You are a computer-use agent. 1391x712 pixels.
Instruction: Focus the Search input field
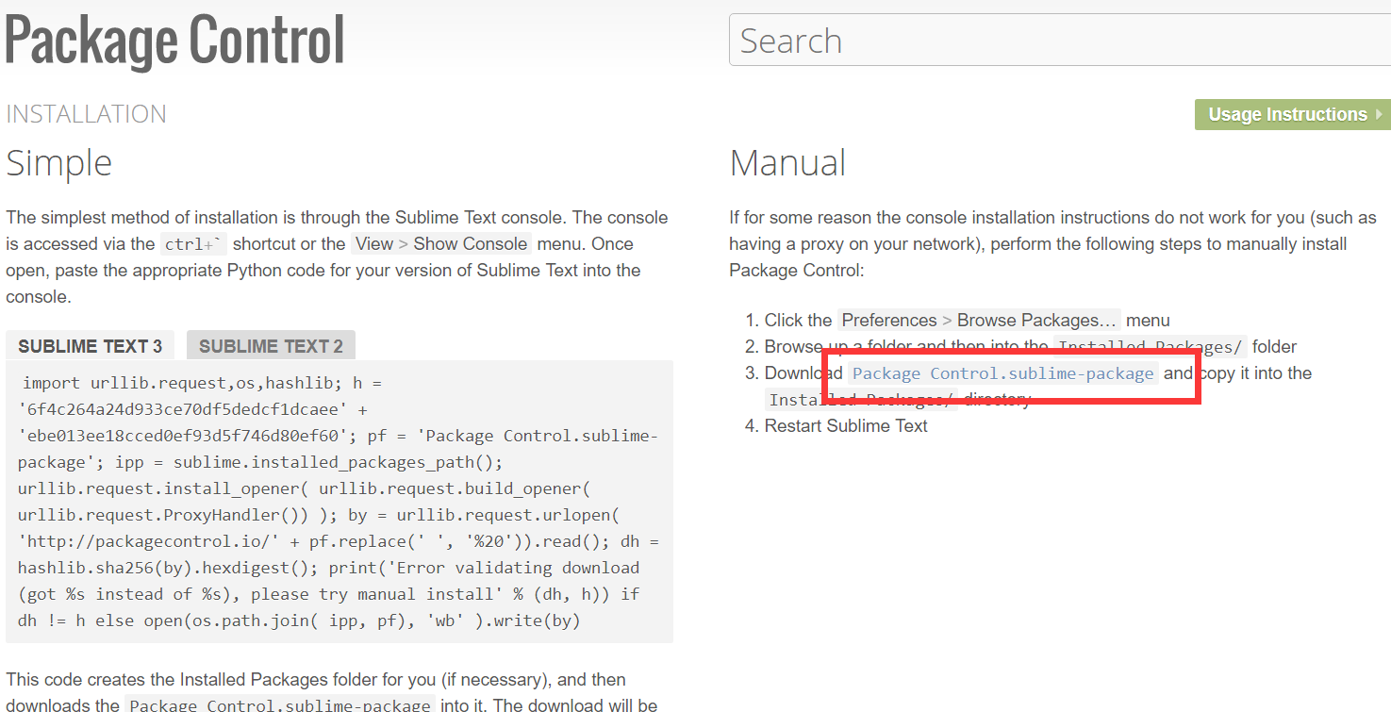pos(1060,41)
